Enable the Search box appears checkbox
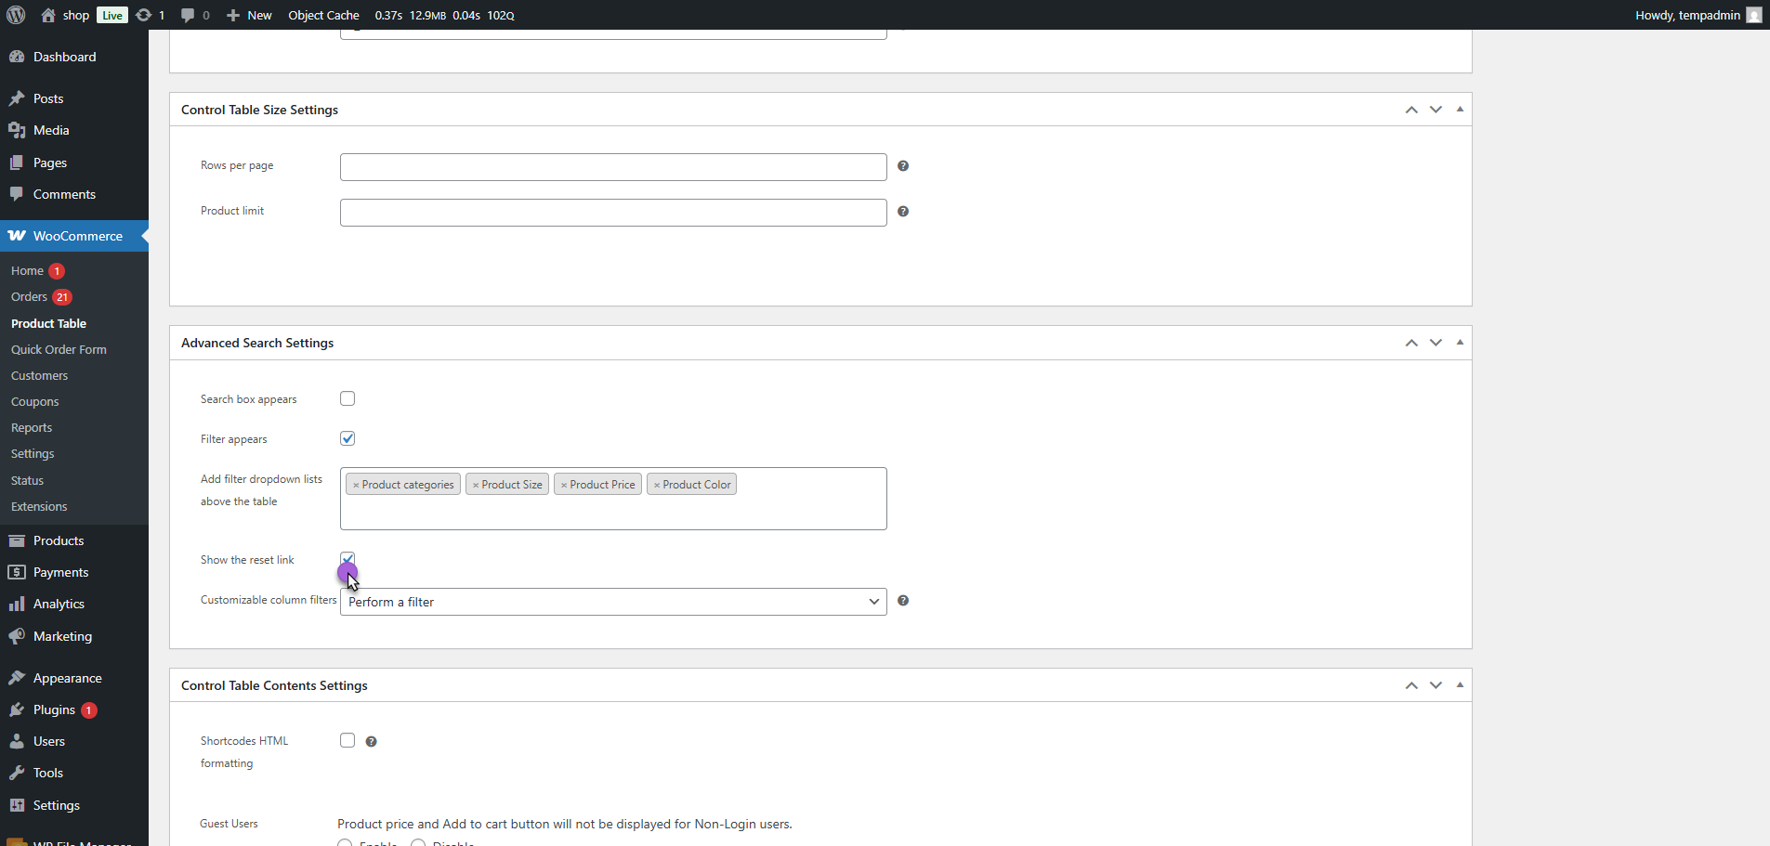Screen dimensions: 1770x846 click(x=347, y=398)
